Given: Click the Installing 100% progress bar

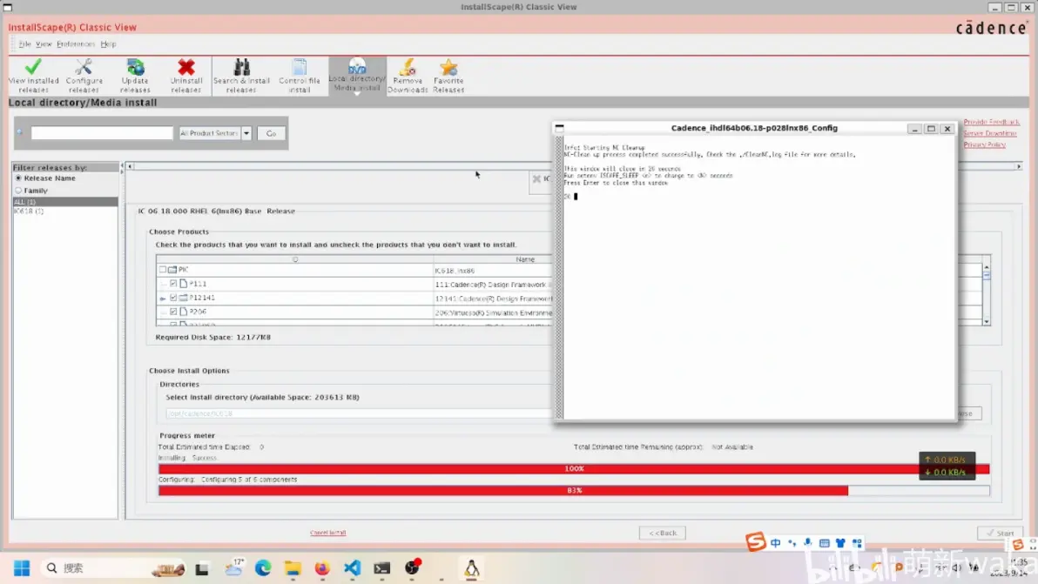Looking at the screenshot, I should pyautogui.click(x=574, y=469).
